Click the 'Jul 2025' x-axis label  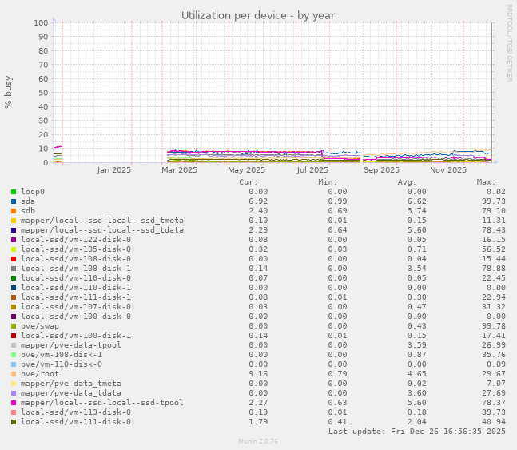(312, 170)
